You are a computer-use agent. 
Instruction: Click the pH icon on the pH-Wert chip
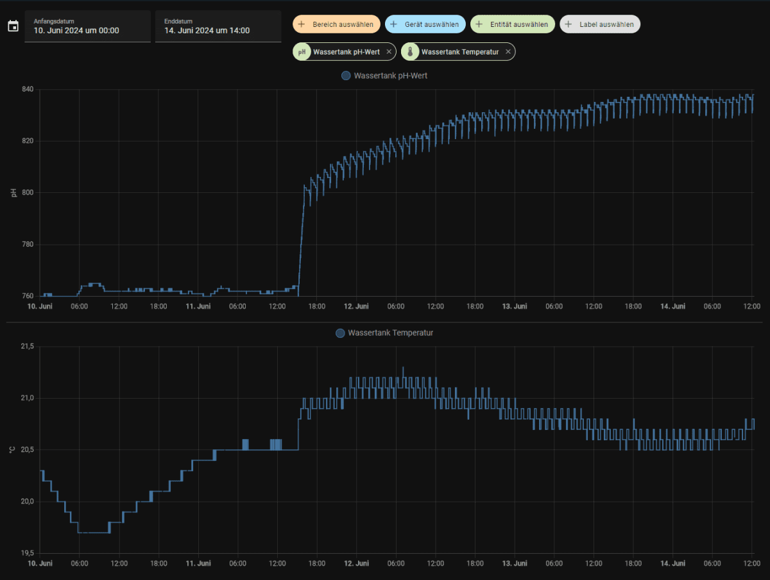[302, 52]
